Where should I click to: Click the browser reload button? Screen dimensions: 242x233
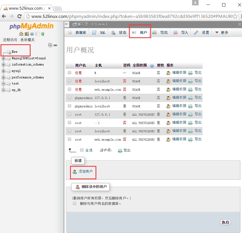coord(19,16)
